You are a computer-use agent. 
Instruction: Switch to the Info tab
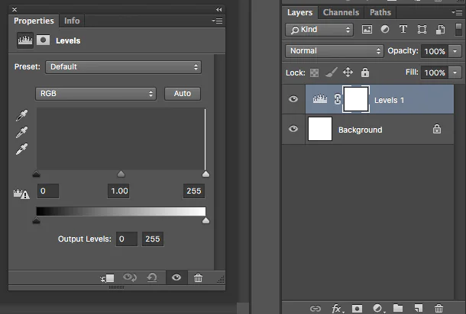pos(72,21)
